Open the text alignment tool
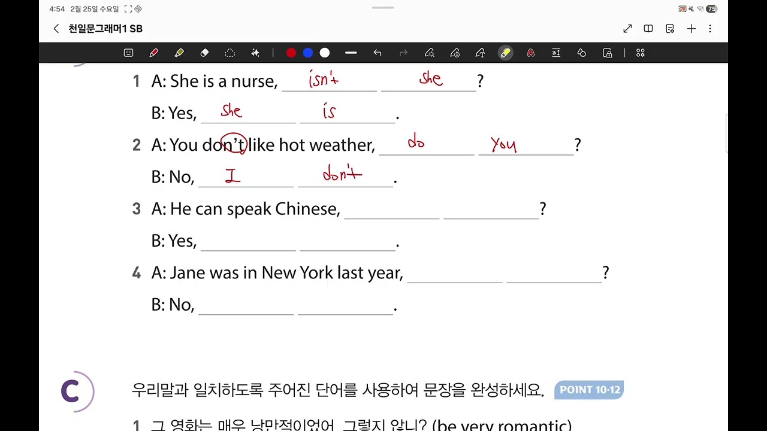Image resolution: width=767 pixels, height=431 pixels. (556, 53)
